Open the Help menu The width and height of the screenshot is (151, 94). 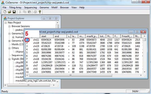pos(82,8)
